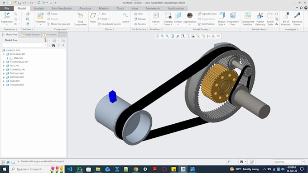The height and width of the screenshot is (173, 308).
Task: Click the Create component button
Action: pos(52,14)
